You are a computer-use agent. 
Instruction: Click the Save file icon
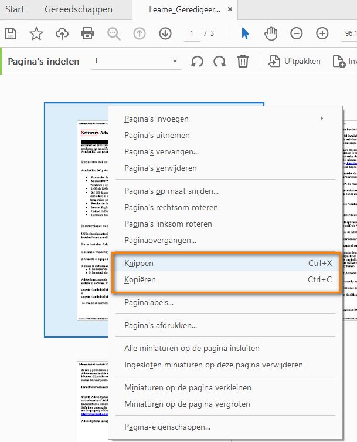[x=11, y=33]
